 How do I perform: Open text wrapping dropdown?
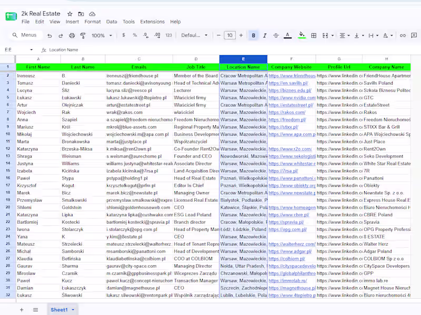click(x=374, y=35)
